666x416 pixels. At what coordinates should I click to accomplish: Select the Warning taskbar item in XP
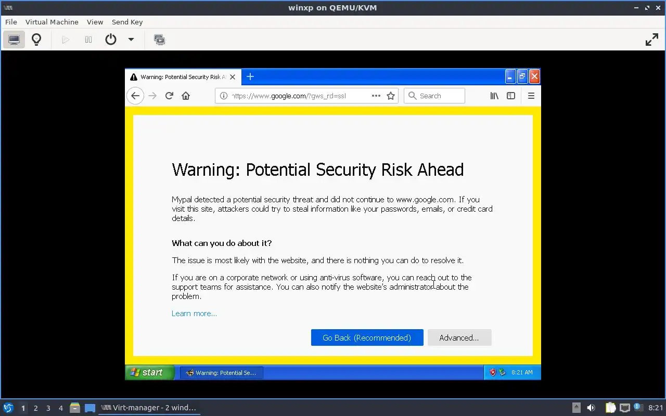click(222, 372)
